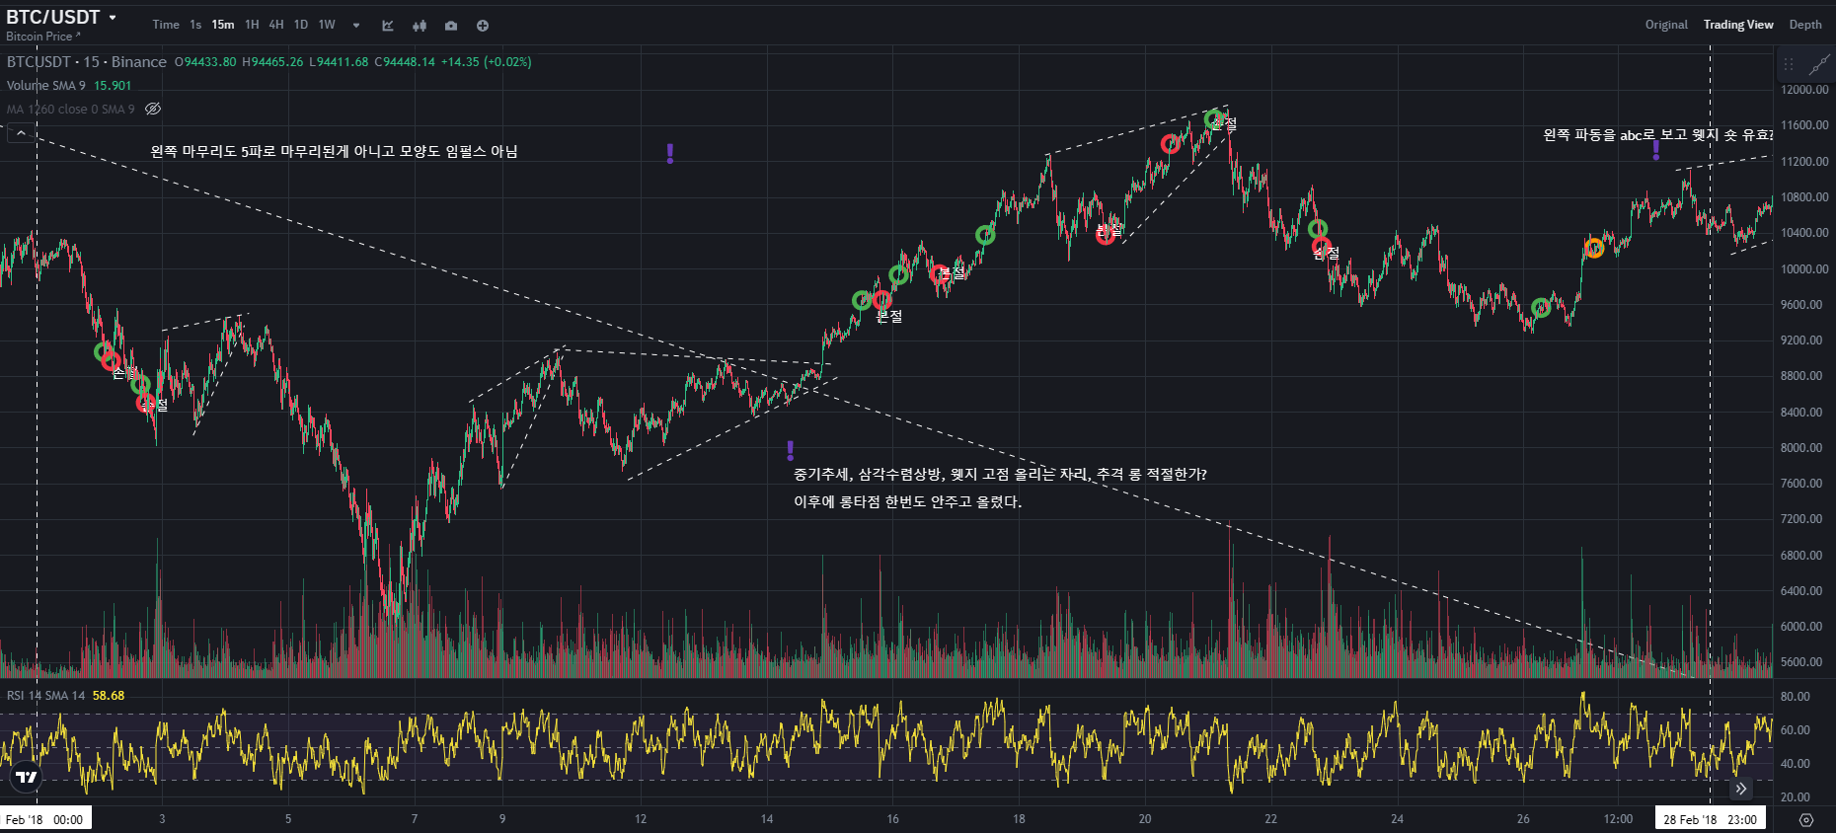1836x833 pixels.
Task: Expand the more intervals dropdown arrow
Action: [x=356, y=26]
